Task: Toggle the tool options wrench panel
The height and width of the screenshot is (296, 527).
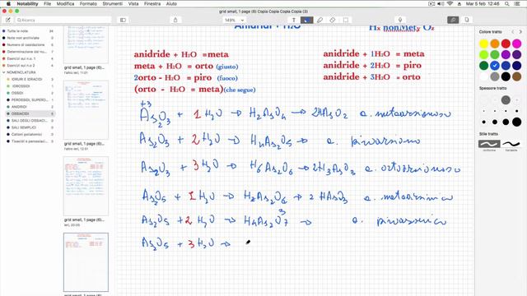Action: [453, 20]
